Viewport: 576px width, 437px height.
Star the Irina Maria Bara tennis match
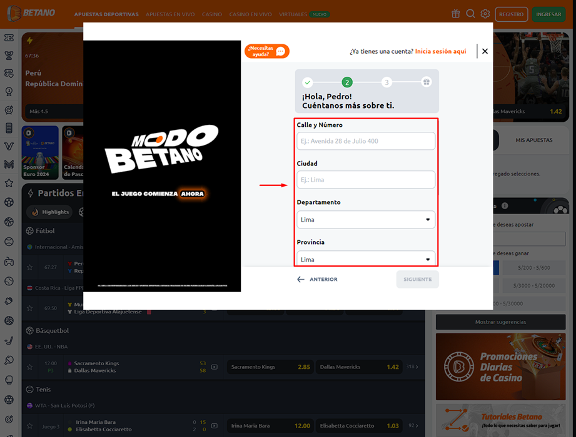point(29,426)
